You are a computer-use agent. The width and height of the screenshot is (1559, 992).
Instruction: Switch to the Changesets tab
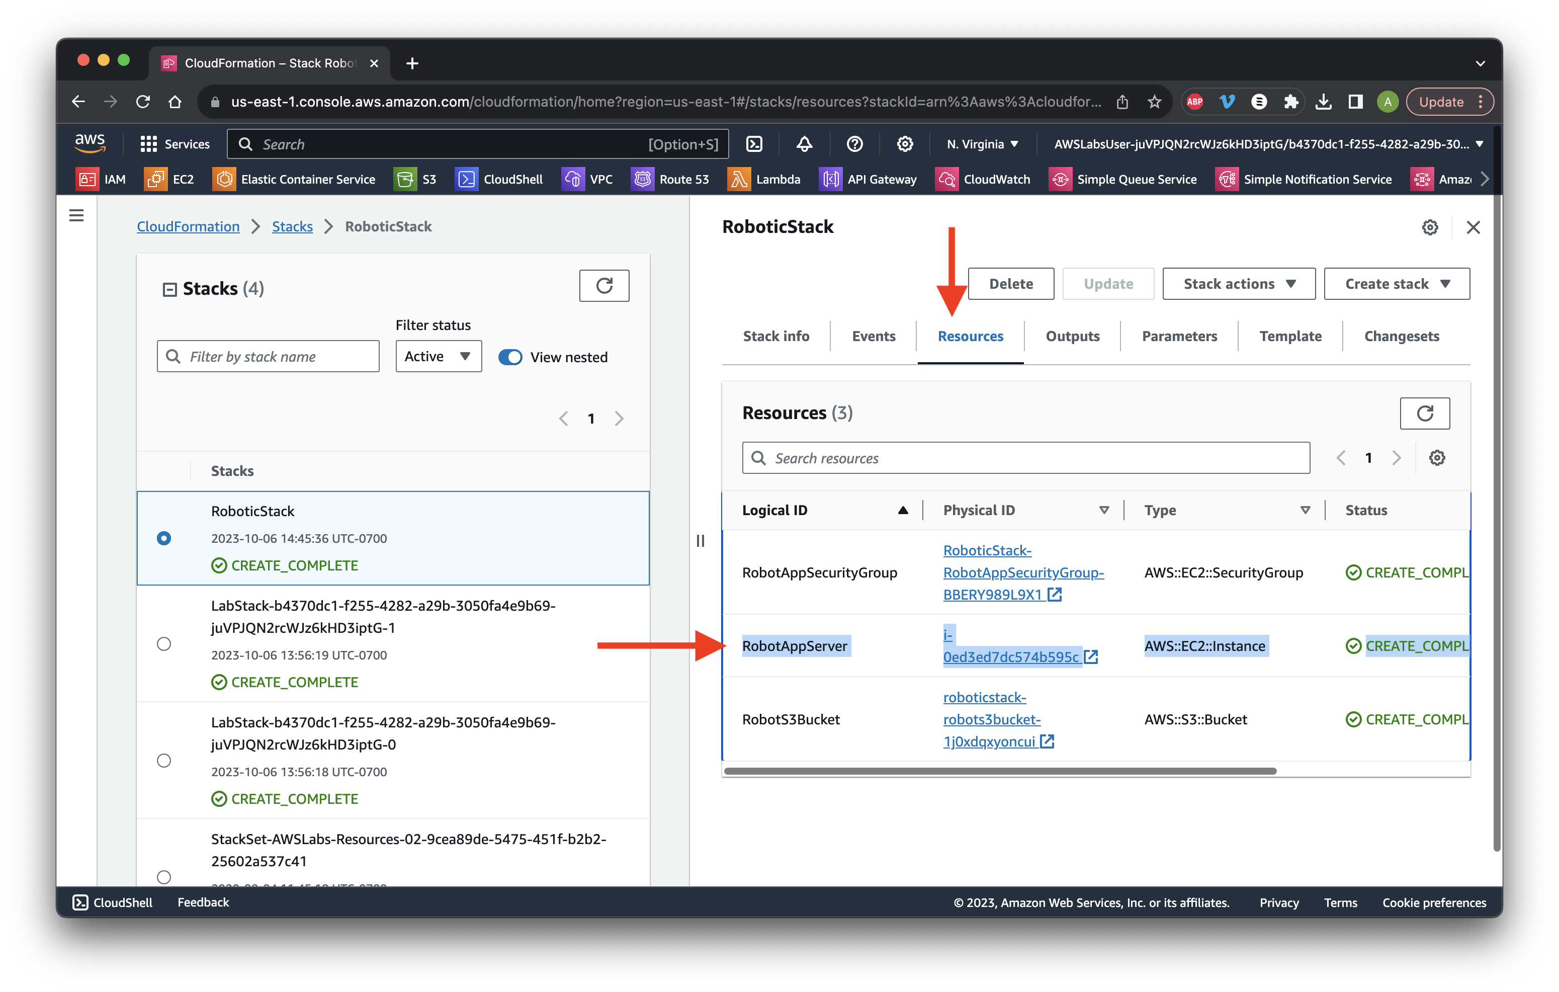(x=1401, y=336)
